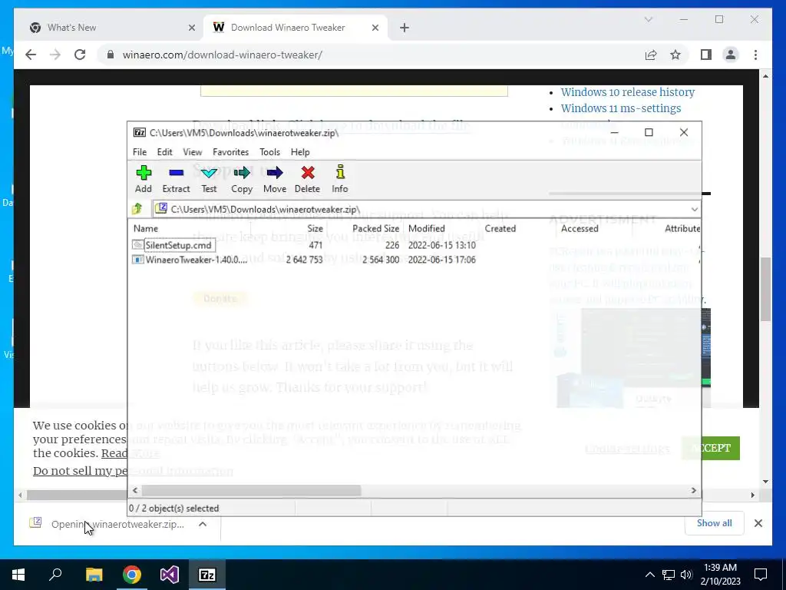Click Show all downloads

(714, 523)
